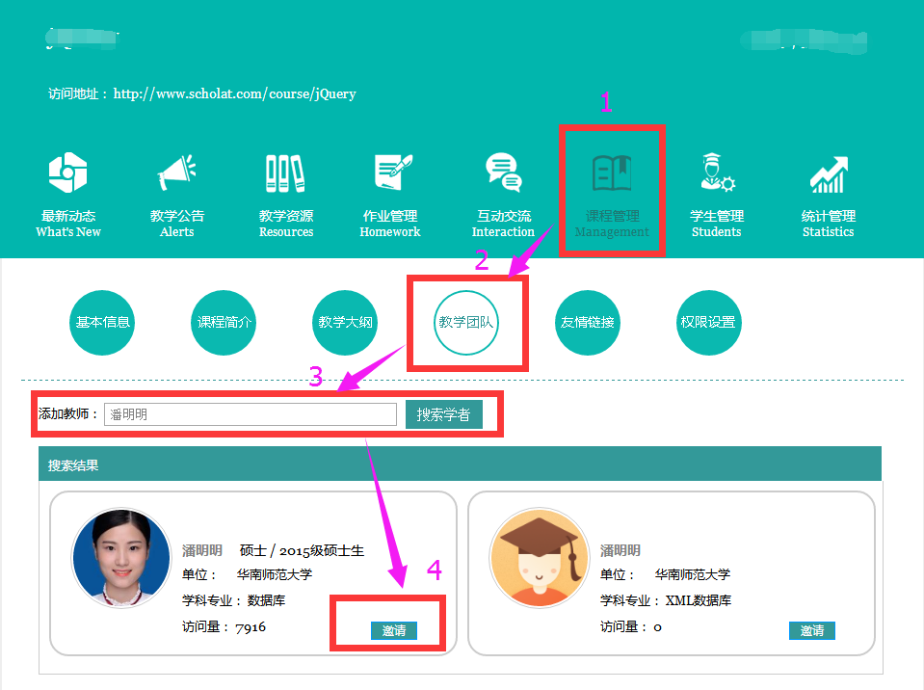Open the Statistics chart icon
The height and width of the screenshot is (690, 924).
[x=828, y=174]
